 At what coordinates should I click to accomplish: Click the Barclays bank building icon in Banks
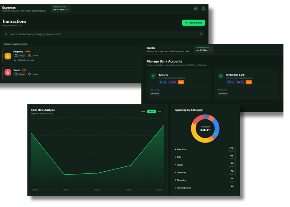(x=153, y=76)
